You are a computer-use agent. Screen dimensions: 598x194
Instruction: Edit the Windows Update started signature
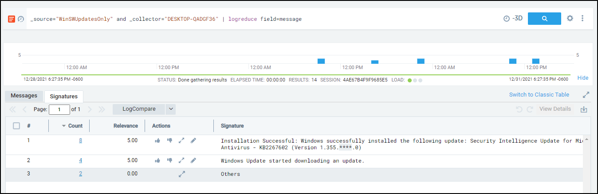193,161
